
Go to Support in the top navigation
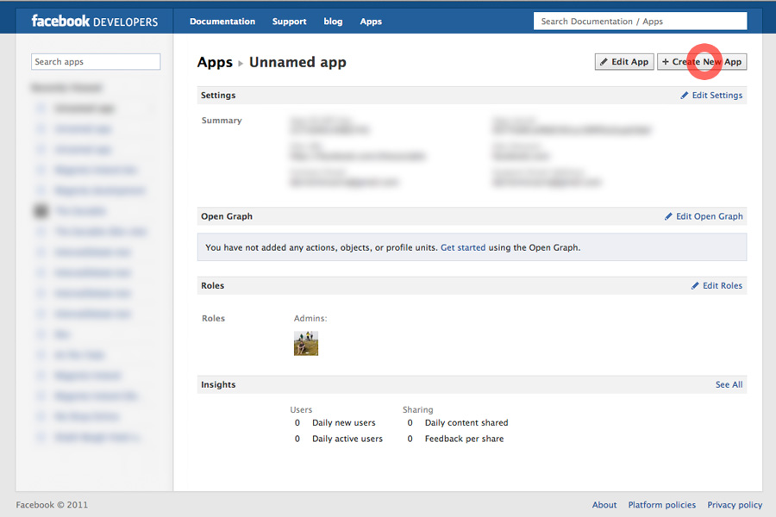coord(289,22)
